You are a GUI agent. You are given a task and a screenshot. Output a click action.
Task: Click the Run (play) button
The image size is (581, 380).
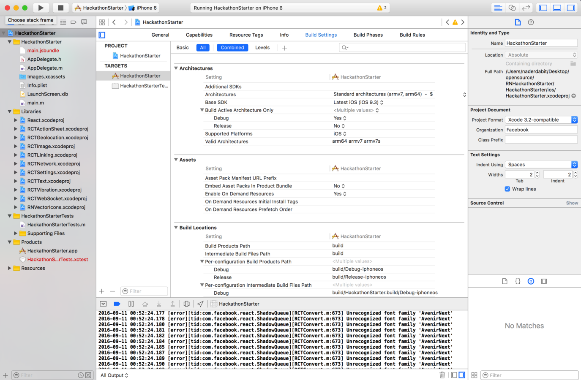(x=41, y=8)
